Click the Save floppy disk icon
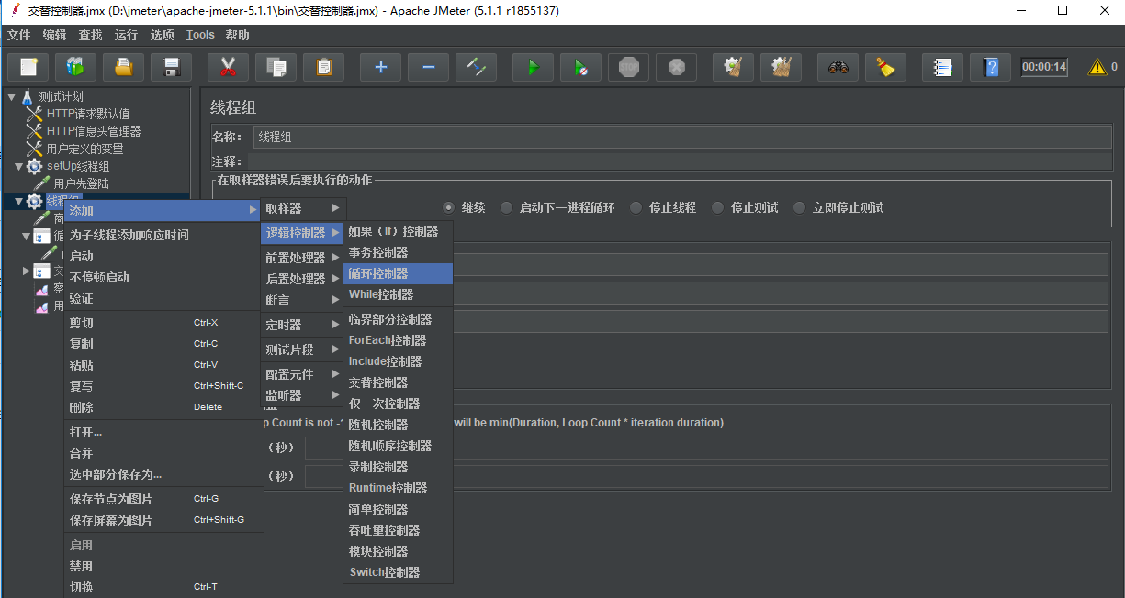 pyautogui.click(x=171, y=67)
